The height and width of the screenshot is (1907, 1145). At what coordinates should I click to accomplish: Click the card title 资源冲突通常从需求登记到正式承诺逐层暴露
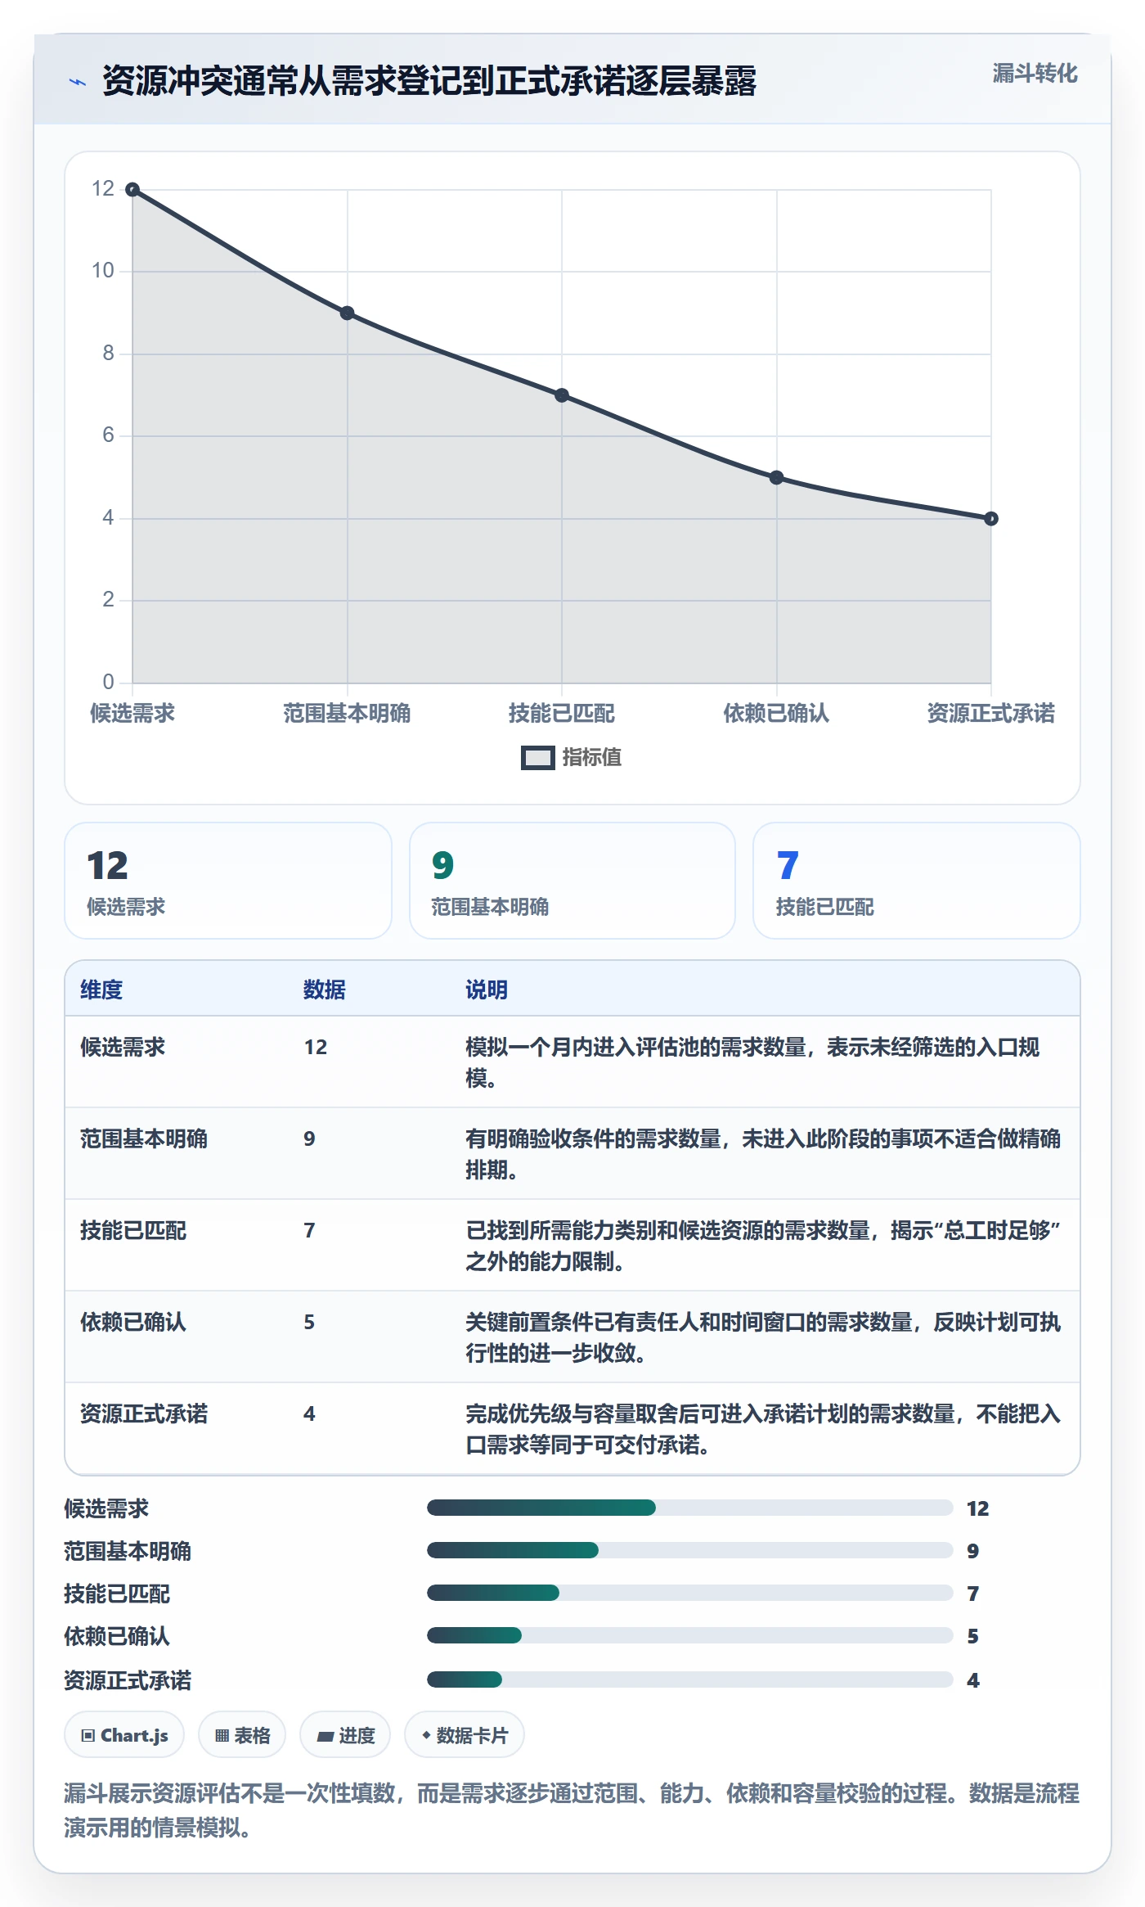click(x=429, y=82)
